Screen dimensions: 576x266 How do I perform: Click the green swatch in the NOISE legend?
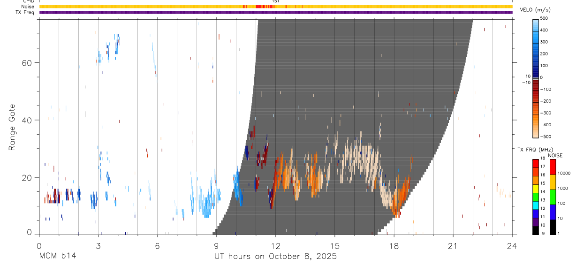coord(553,197)
